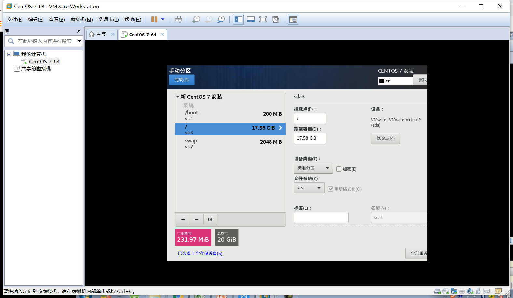
Task: Open the 编辑(E) menu
Action: (x=36, y=20)
